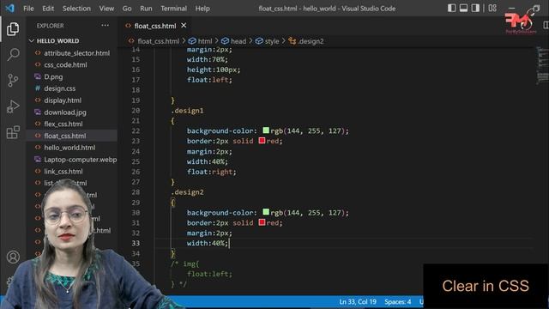Image resolution: width=549 pixels, height=309 pixels.
Task: Collapse the HELLO_WORLD folder section
Action: 57,41
